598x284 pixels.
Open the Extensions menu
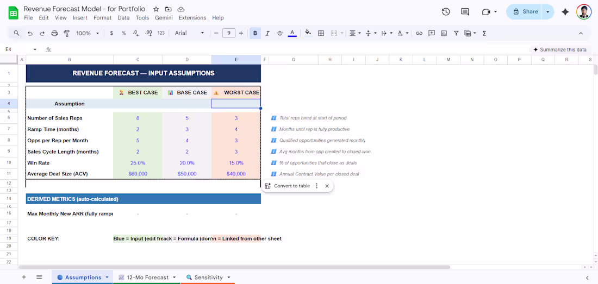[x=192, y=18]
